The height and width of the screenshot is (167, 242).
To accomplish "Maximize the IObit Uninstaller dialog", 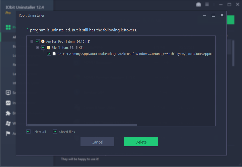I will (x=213, y=15).
